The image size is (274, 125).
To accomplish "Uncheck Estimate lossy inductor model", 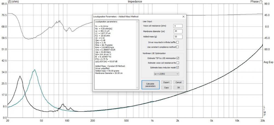I will tap(178, 67).
